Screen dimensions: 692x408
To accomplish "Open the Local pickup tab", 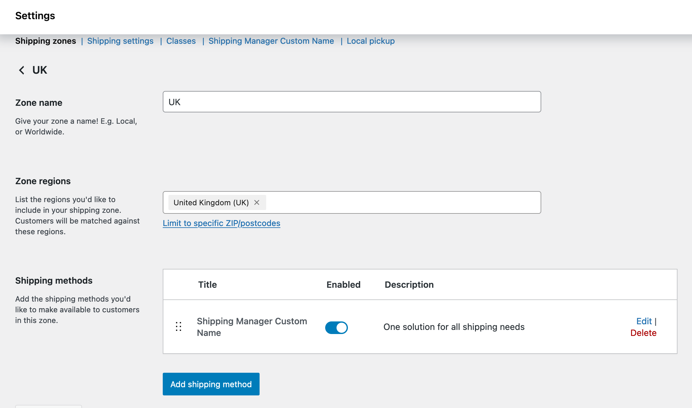I will [371, 41].
